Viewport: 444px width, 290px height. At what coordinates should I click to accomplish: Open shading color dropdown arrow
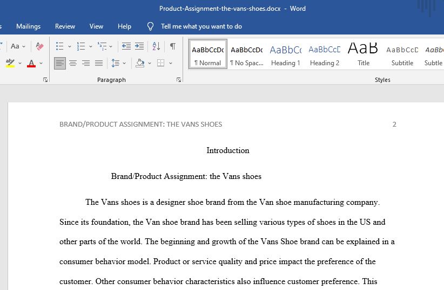[x=150, y=63]
